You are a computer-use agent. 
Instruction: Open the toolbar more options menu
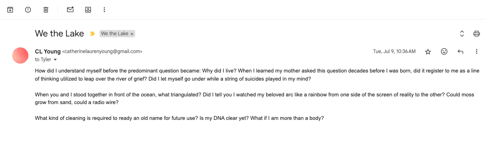[x=104, y=10]
